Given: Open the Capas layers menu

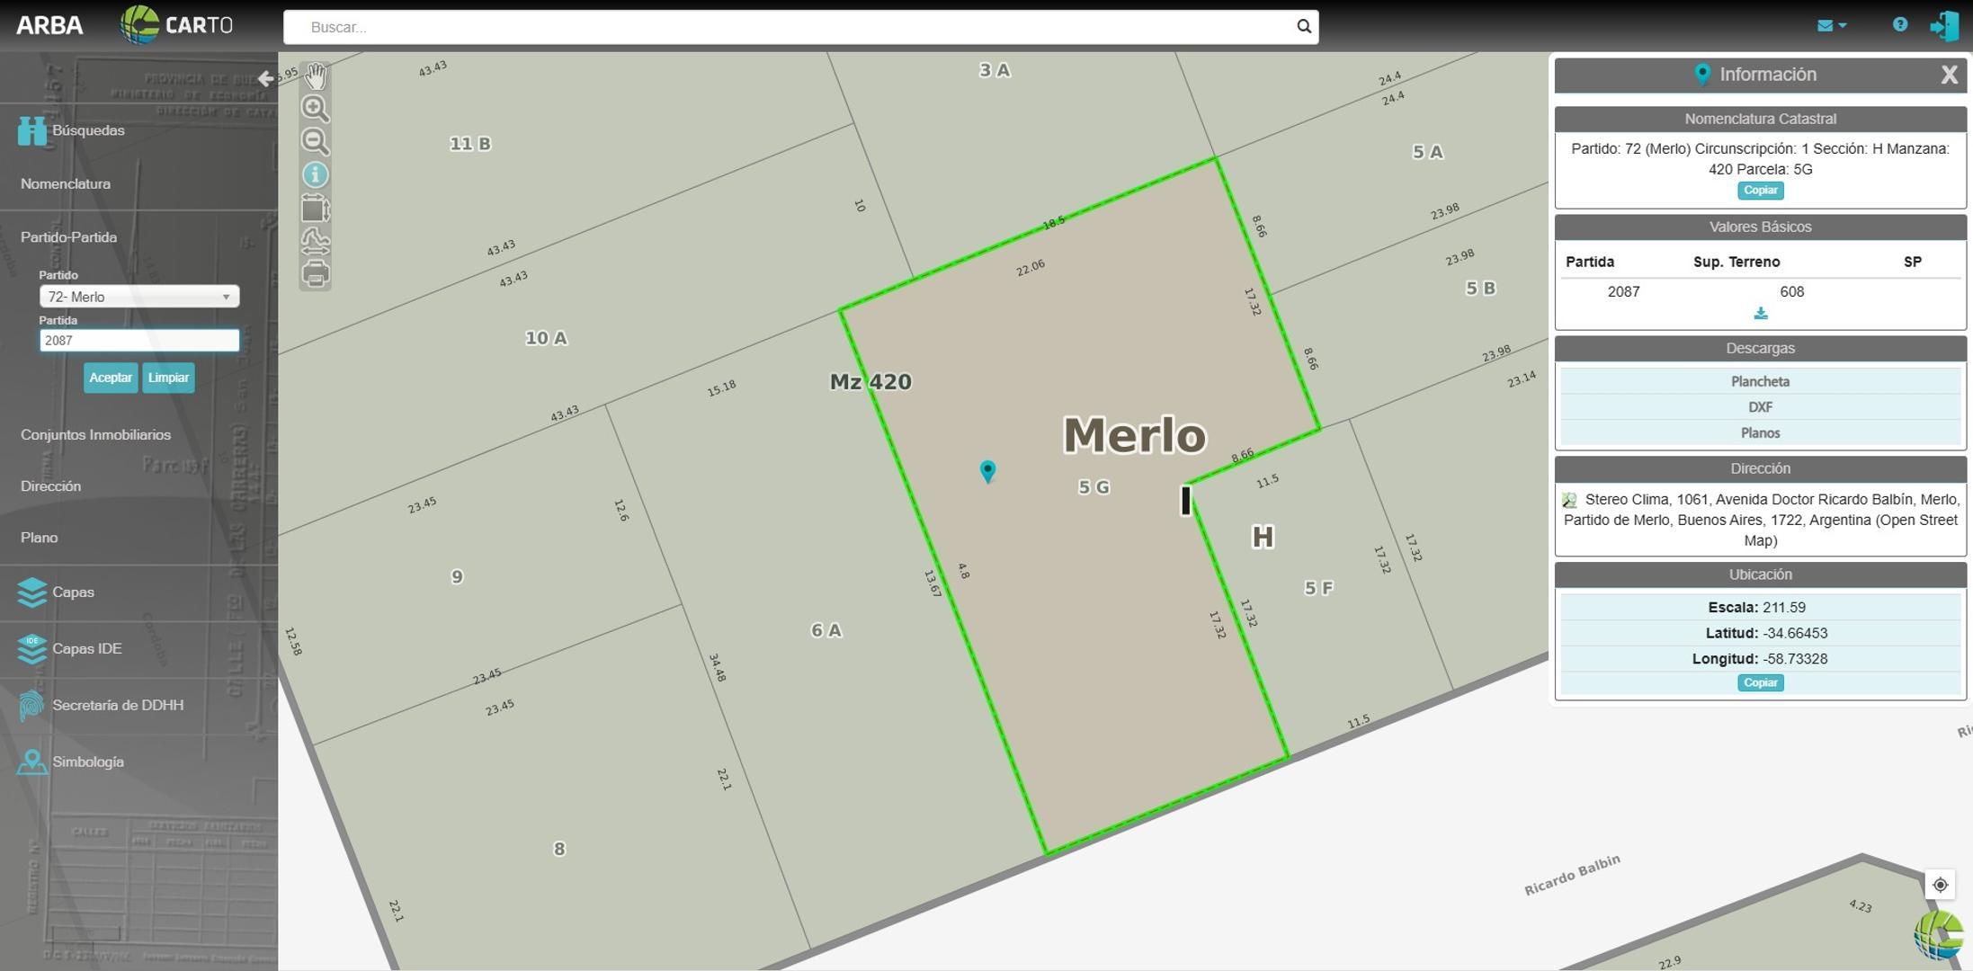Looking at the screenshot, I should click(x=72, y=592).
